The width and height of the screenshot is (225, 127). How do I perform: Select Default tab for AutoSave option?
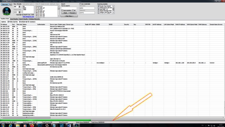tap(20, 22)
